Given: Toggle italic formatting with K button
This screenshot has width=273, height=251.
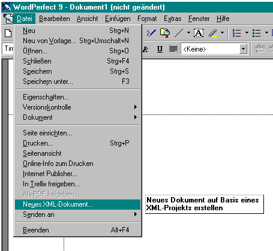Looking at the screenshot, I should pos(146,49).
